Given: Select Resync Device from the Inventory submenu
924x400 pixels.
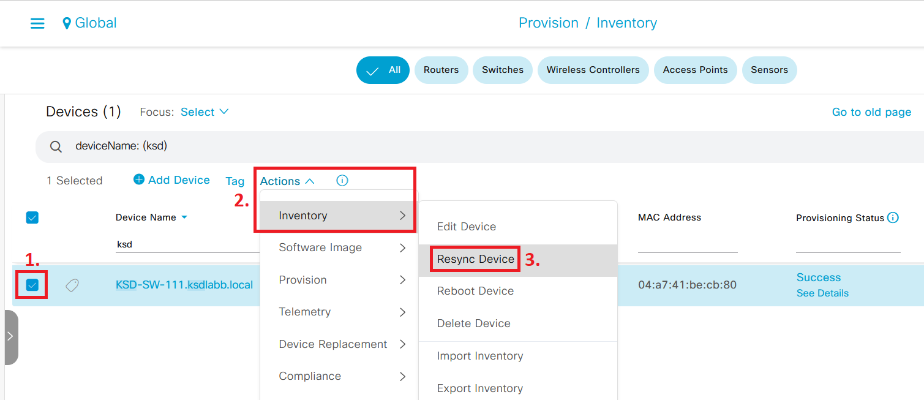Looking at the screenshot, I should pyautogui.click(x=475, y=258).
